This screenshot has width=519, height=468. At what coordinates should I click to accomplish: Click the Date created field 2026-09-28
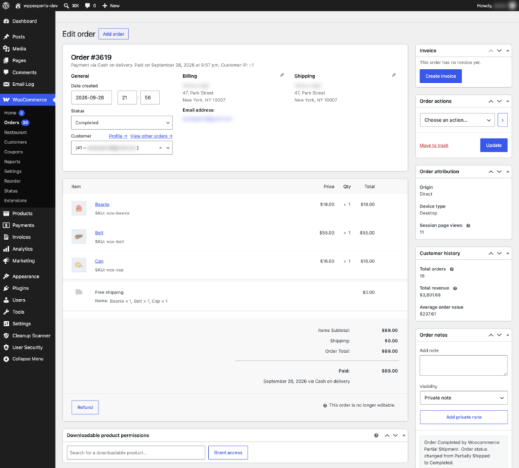(91, 97)
